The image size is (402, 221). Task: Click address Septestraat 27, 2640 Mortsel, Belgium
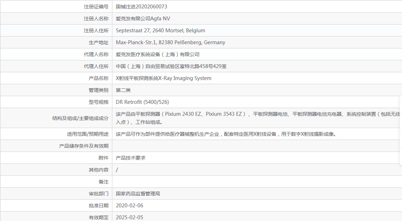click(x=160, y=31)
